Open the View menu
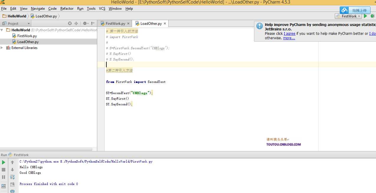Screen dimensions: 376x193 [x=24, y=9]
